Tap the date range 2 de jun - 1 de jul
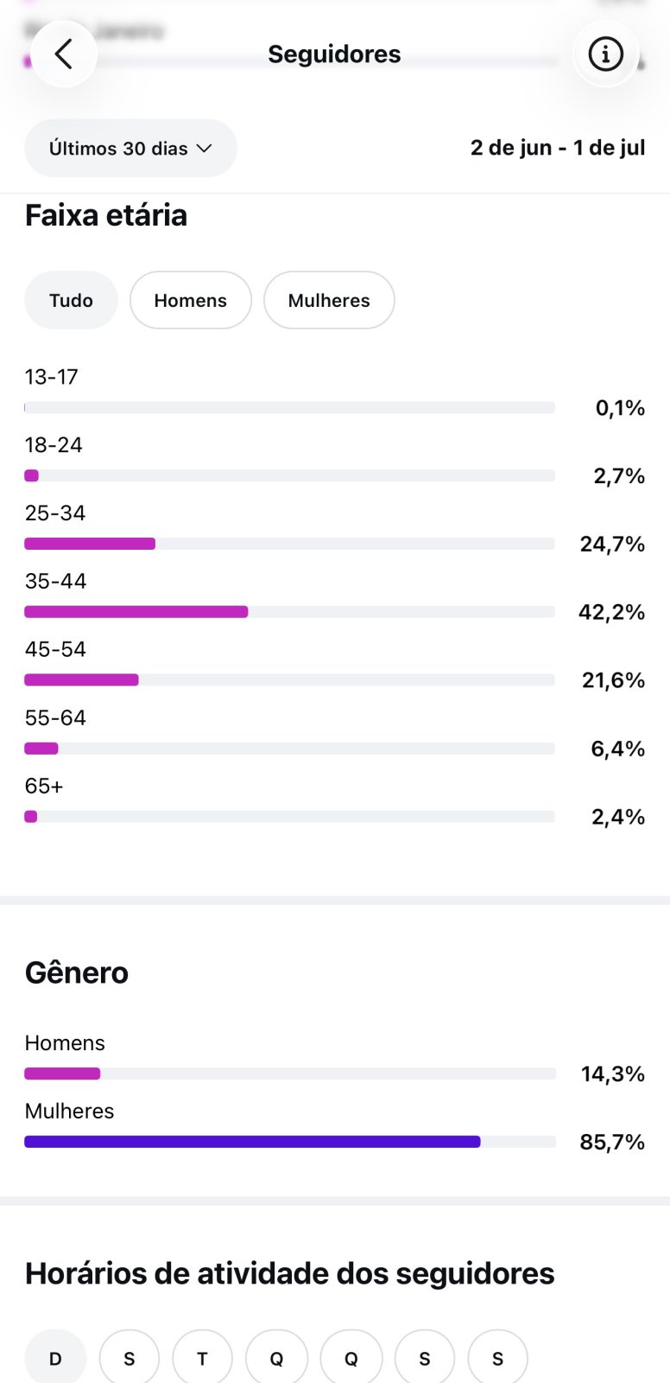The height and width of the screenshot is (1383, 670). coord(558,148)
